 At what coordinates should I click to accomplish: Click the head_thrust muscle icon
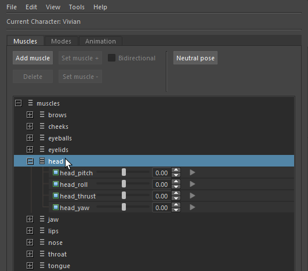coord(56,196)
